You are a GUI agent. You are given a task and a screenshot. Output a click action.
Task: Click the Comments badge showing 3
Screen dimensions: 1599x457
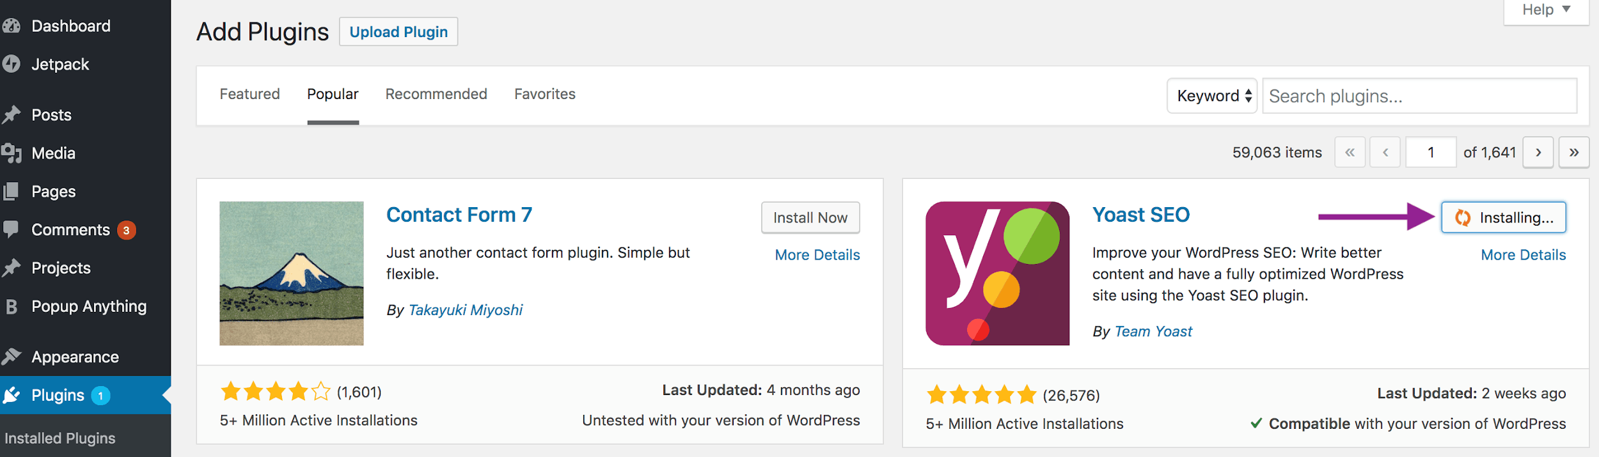tap(127, 230)
